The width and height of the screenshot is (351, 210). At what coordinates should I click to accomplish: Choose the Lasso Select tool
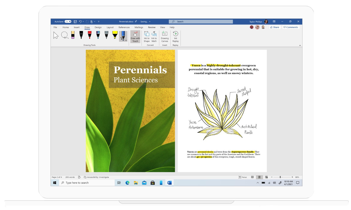[x=65, y=35]
